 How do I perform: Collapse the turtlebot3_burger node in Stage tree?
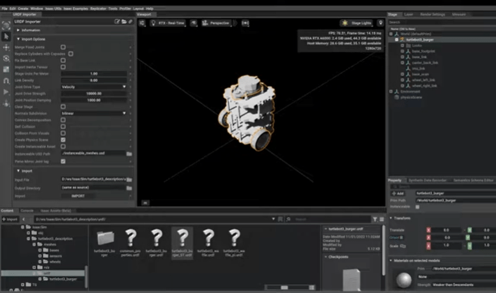(x=396, y=40)
